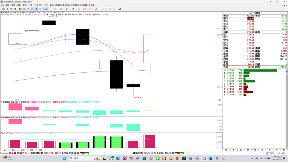Select the text annotation tool

tap(96, 9)
